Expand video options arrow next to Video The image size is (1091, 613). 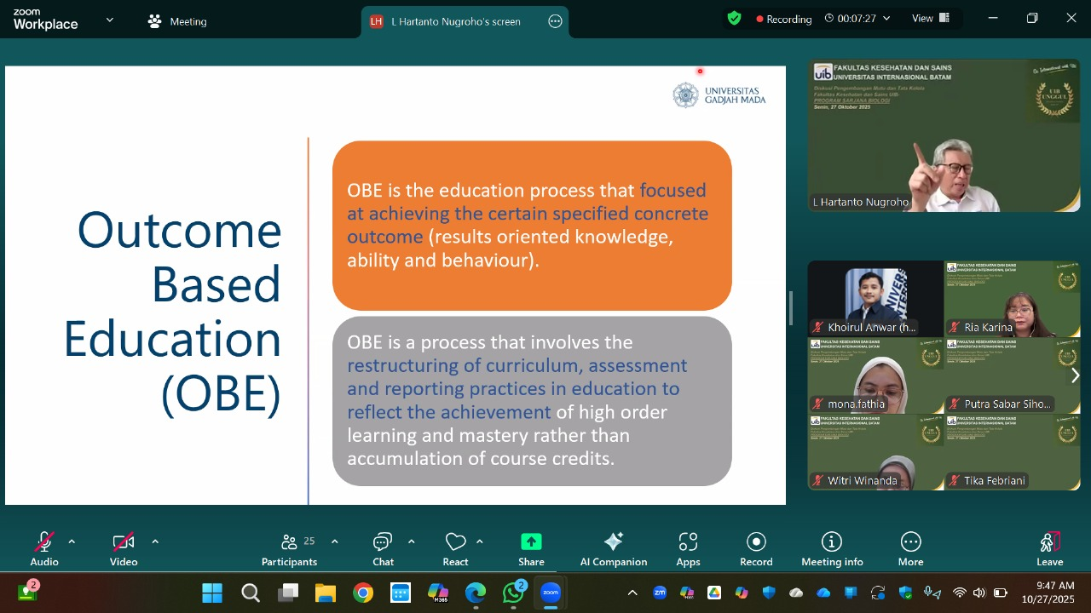point(155,541)
